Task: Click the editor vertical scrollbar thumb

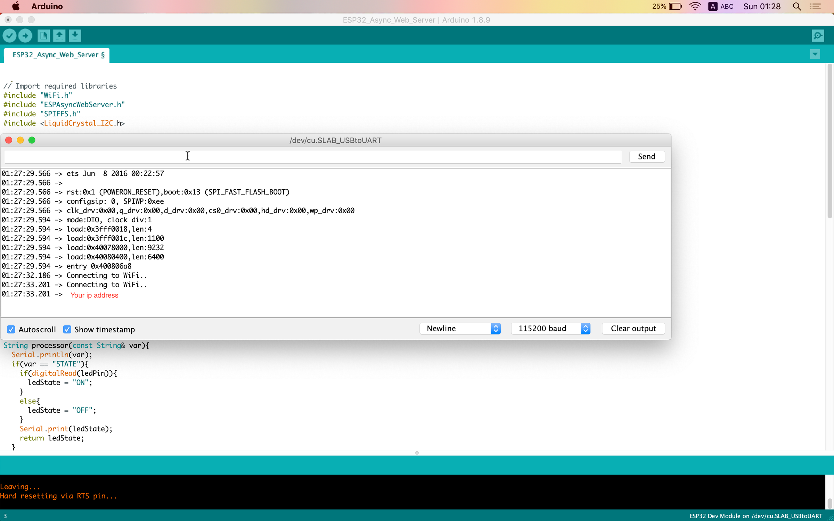Action: 829,141
